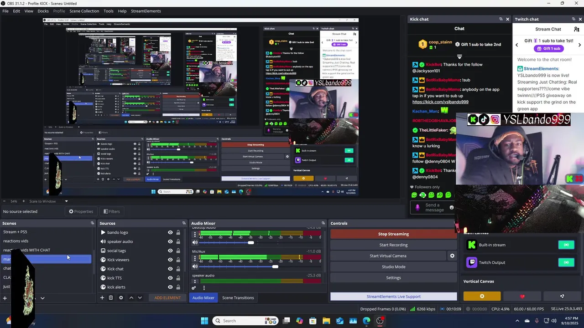Screen dimensions: 584x328
Task: Enable Studio Mode
Action: tap(393, 267)
